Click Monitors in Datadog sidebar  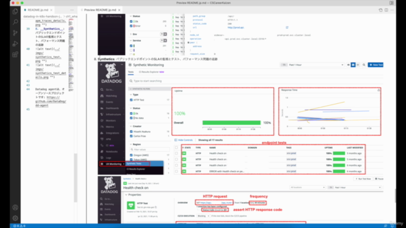110,121
